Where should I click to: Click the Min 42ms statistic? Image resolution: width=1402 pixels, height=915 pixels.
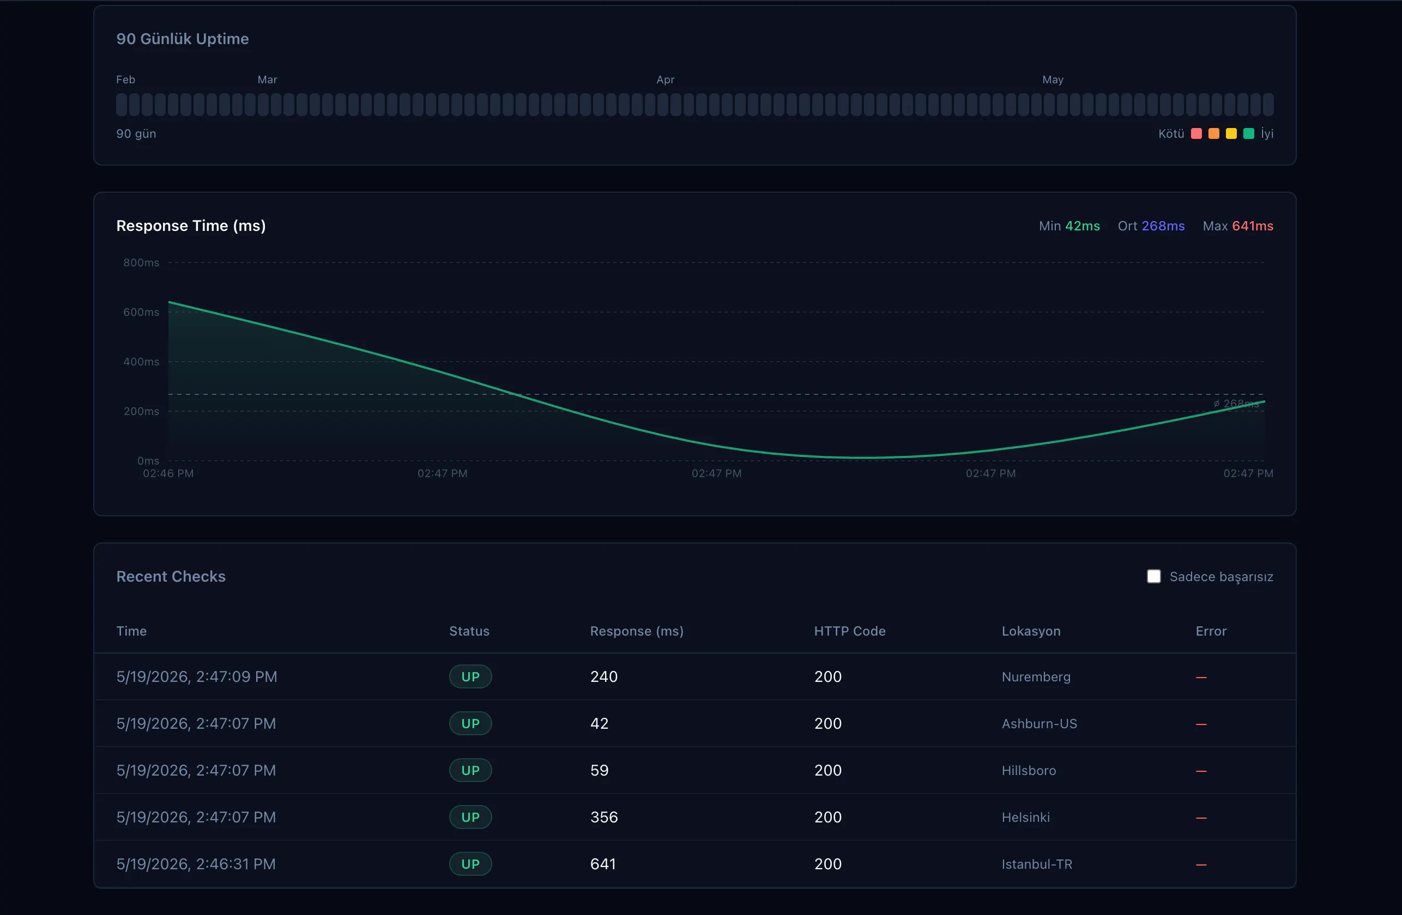1069,226
